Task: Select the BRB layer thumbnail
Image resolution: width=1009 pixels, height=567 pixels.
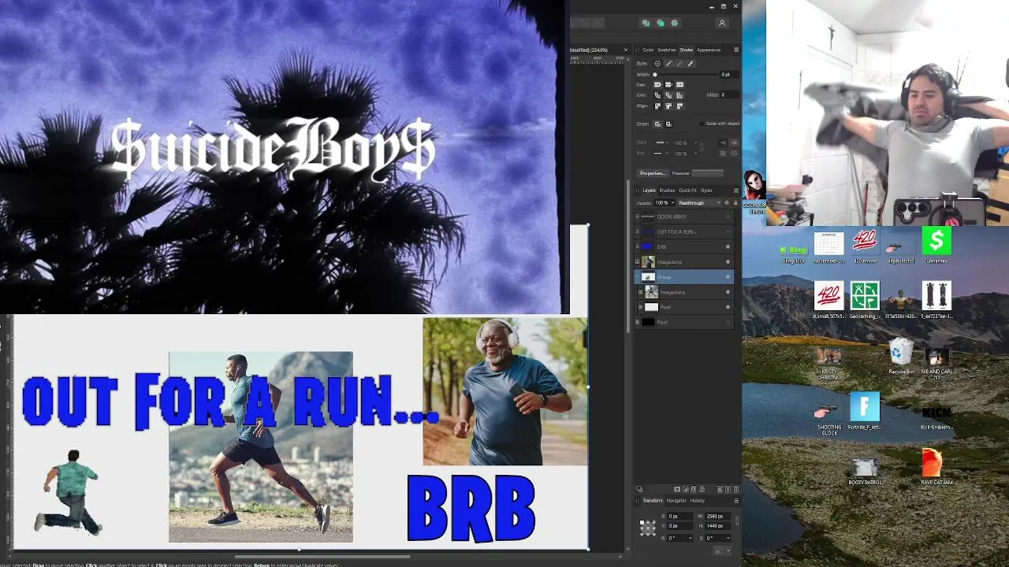Action: [x=647, y=246]
